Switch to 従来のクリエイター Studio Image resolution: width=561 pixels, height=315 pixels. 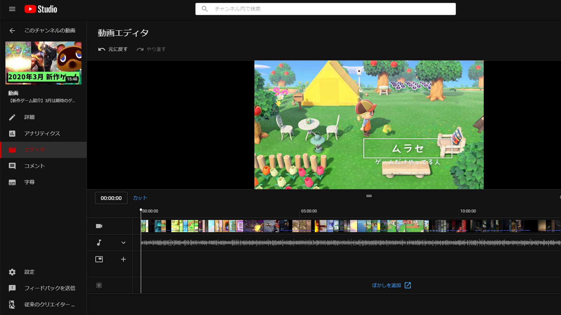(49, 304)
